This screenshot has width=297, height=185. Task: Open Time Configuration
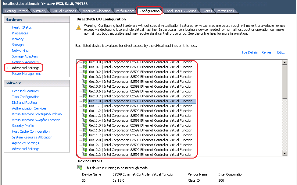[x=26, y=97]
